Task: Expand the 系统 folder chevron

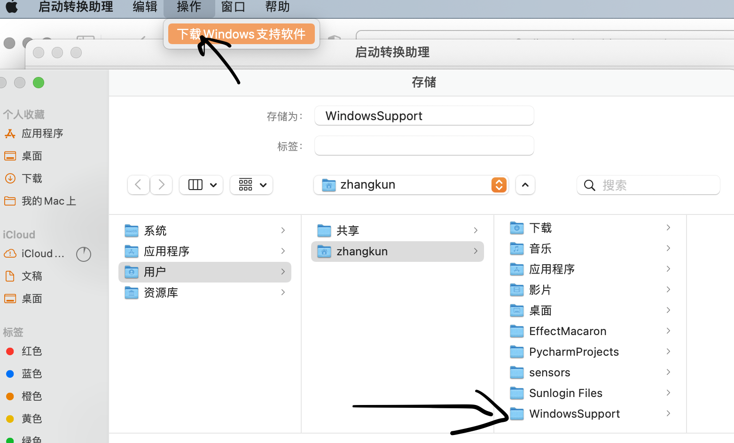Action: point(283,230)
